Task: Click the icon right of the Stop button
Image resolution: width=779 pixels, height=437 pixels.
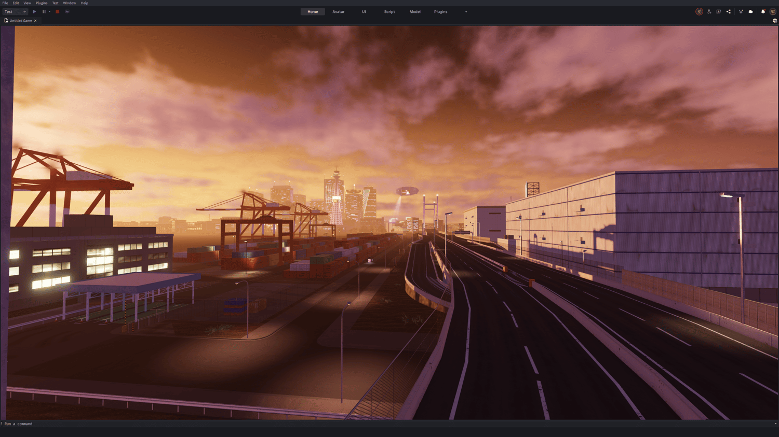Action: pyautogui.click(x=67, y=11)
